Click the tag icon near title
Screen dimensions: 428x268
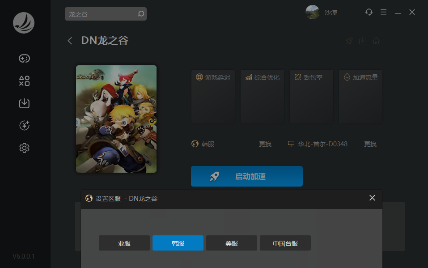point(349,41)
